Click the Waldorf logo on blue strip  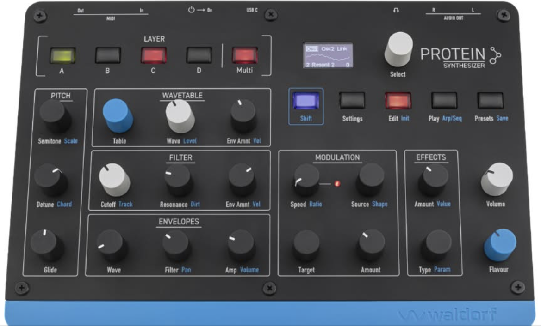[x=448, y=314]
